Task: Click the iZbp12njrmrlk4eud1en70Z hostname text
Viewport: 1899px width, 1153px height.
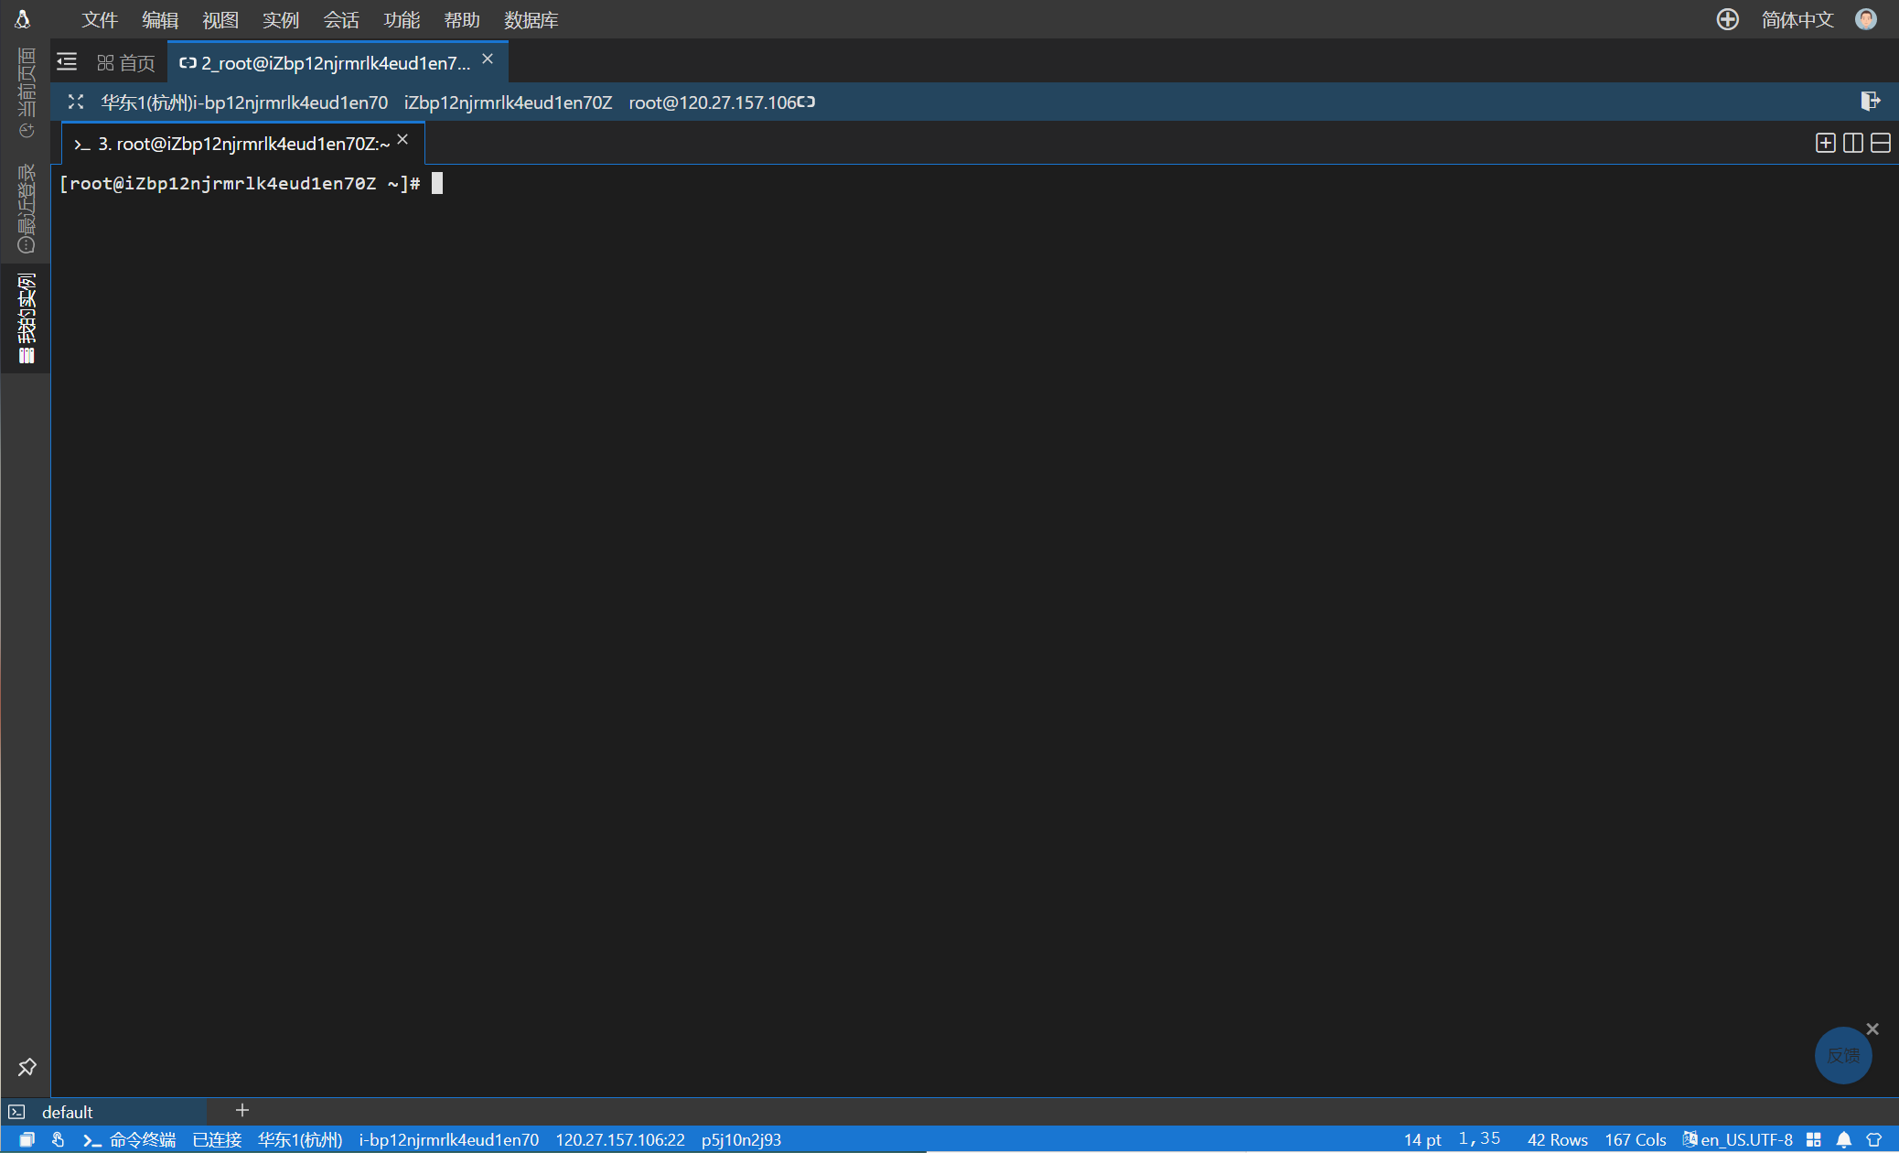Action: [509, 102]
